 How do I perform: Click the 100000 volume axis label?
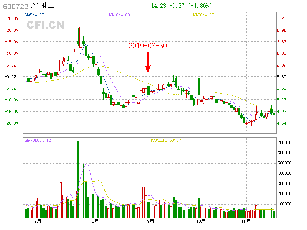[x=284, y=204]
